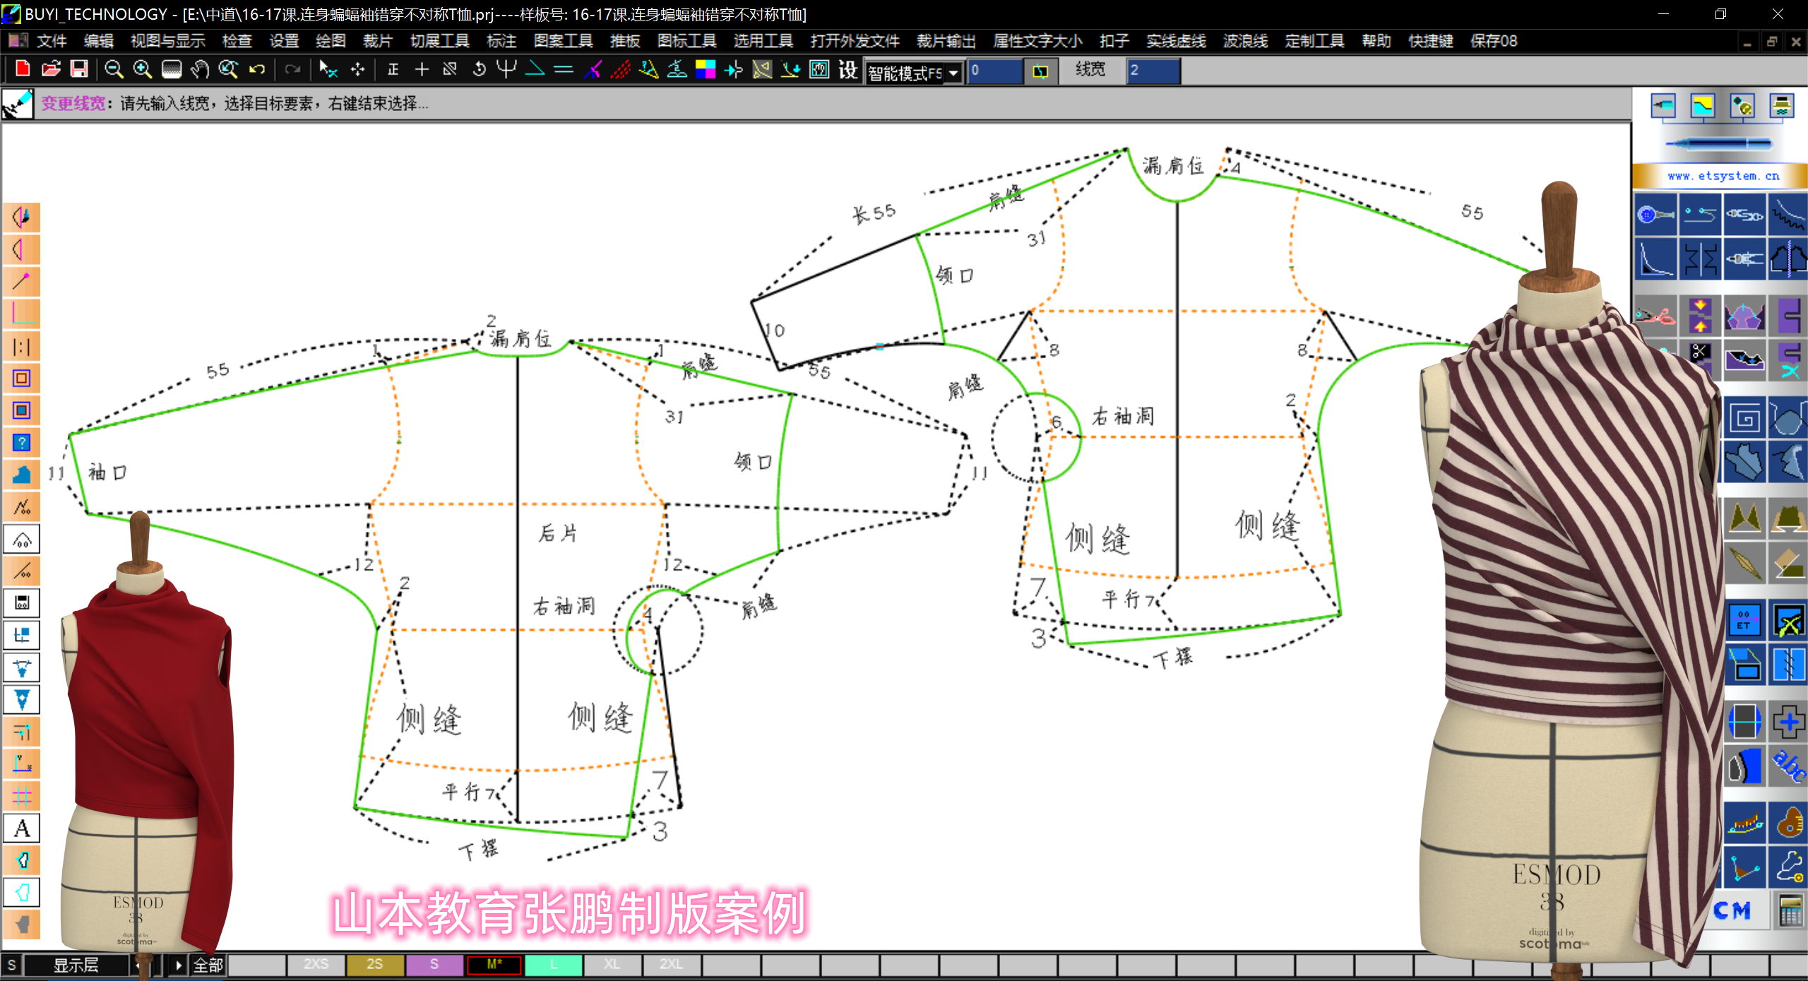
Task: Select the four-arrow move tool
Action: coord(358,69)
